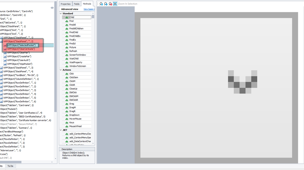Viewport: 304px width, 170px height.
Task: Collapse the Actions methods group
Action: pyautogui.click(x=61, y=70)
